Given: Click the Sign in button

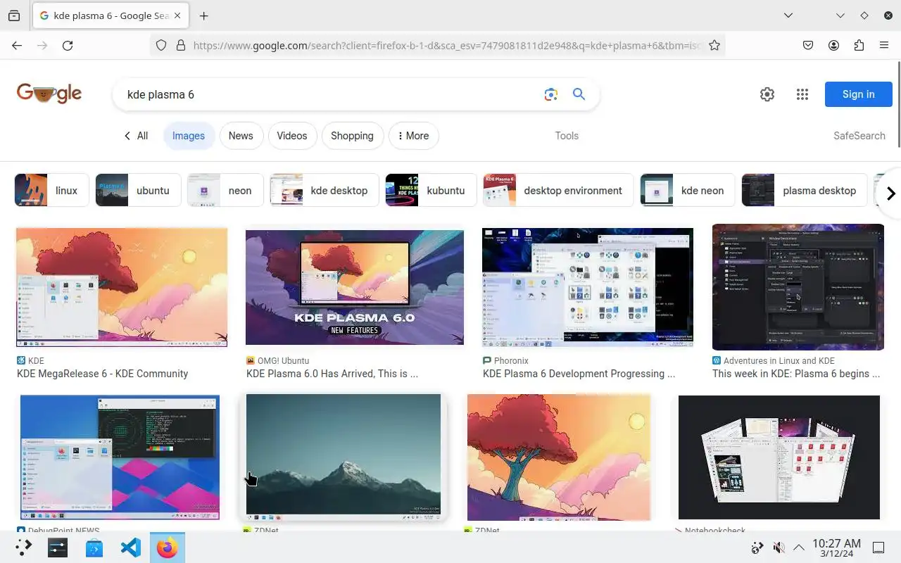Looking at the screenshot, I should (858, 94).
